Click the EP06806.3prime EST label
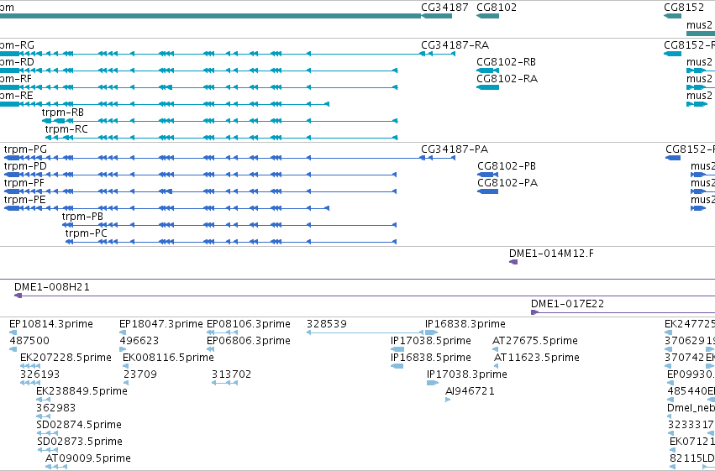 tap(249, 341)
